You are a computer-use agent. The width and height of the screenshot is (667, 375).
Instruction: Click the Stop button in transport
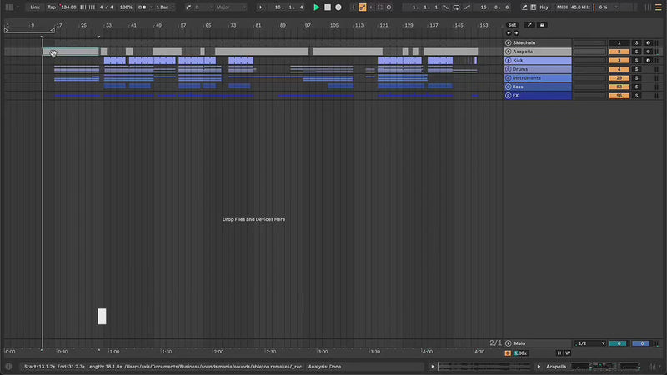pos(328,7)
